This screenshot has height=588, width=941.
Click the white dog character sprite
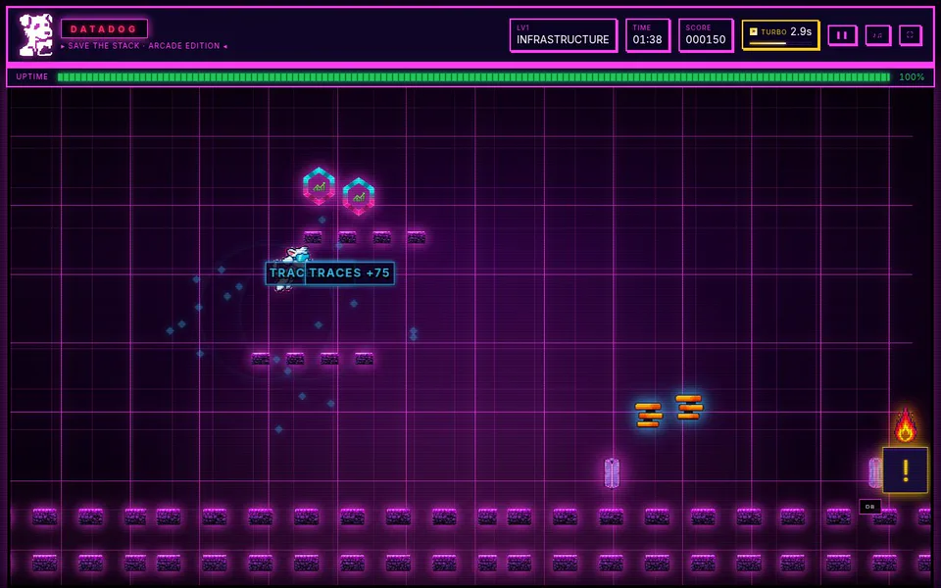(x=291, y=267)
